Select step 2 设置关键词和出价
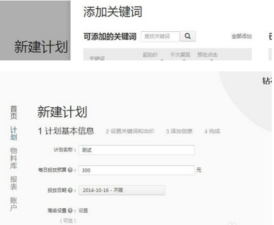The width and height of the screenshot is (274, 225). [x=130, y=131]
